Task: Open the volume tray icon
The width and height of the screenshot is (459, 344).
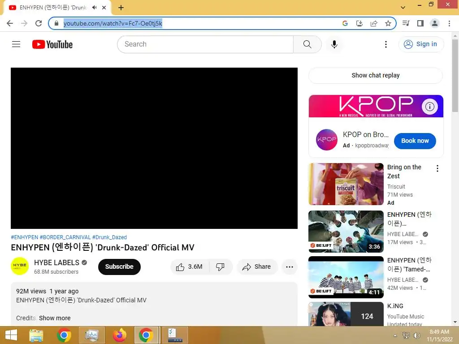Action: click(416, 335)
